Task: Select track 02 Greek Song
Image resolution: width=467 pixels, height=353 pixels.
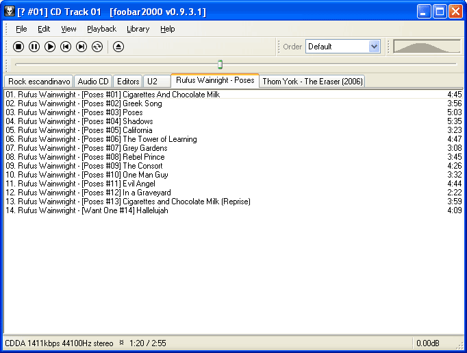Action: pyautogui.click(x=233, y=104)
